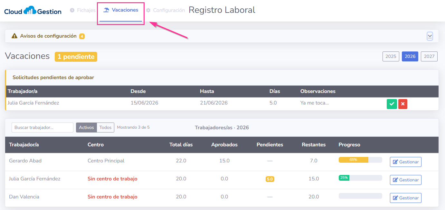Screen dimensions: 445x210
Task: Click Dan Valencia's 20.0 remaining days
Action: pos(314,197)
